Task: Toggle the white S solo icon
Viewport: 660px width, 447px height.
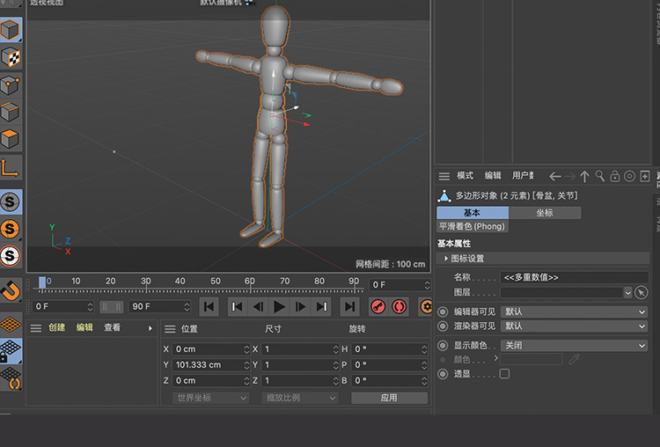Action: click(11, 256)
